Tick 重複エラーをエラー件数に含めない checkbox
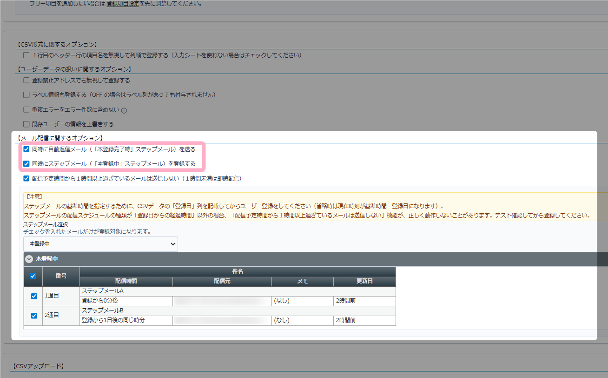The height and width of the screenshot is (378, 608). click(26, 110)
